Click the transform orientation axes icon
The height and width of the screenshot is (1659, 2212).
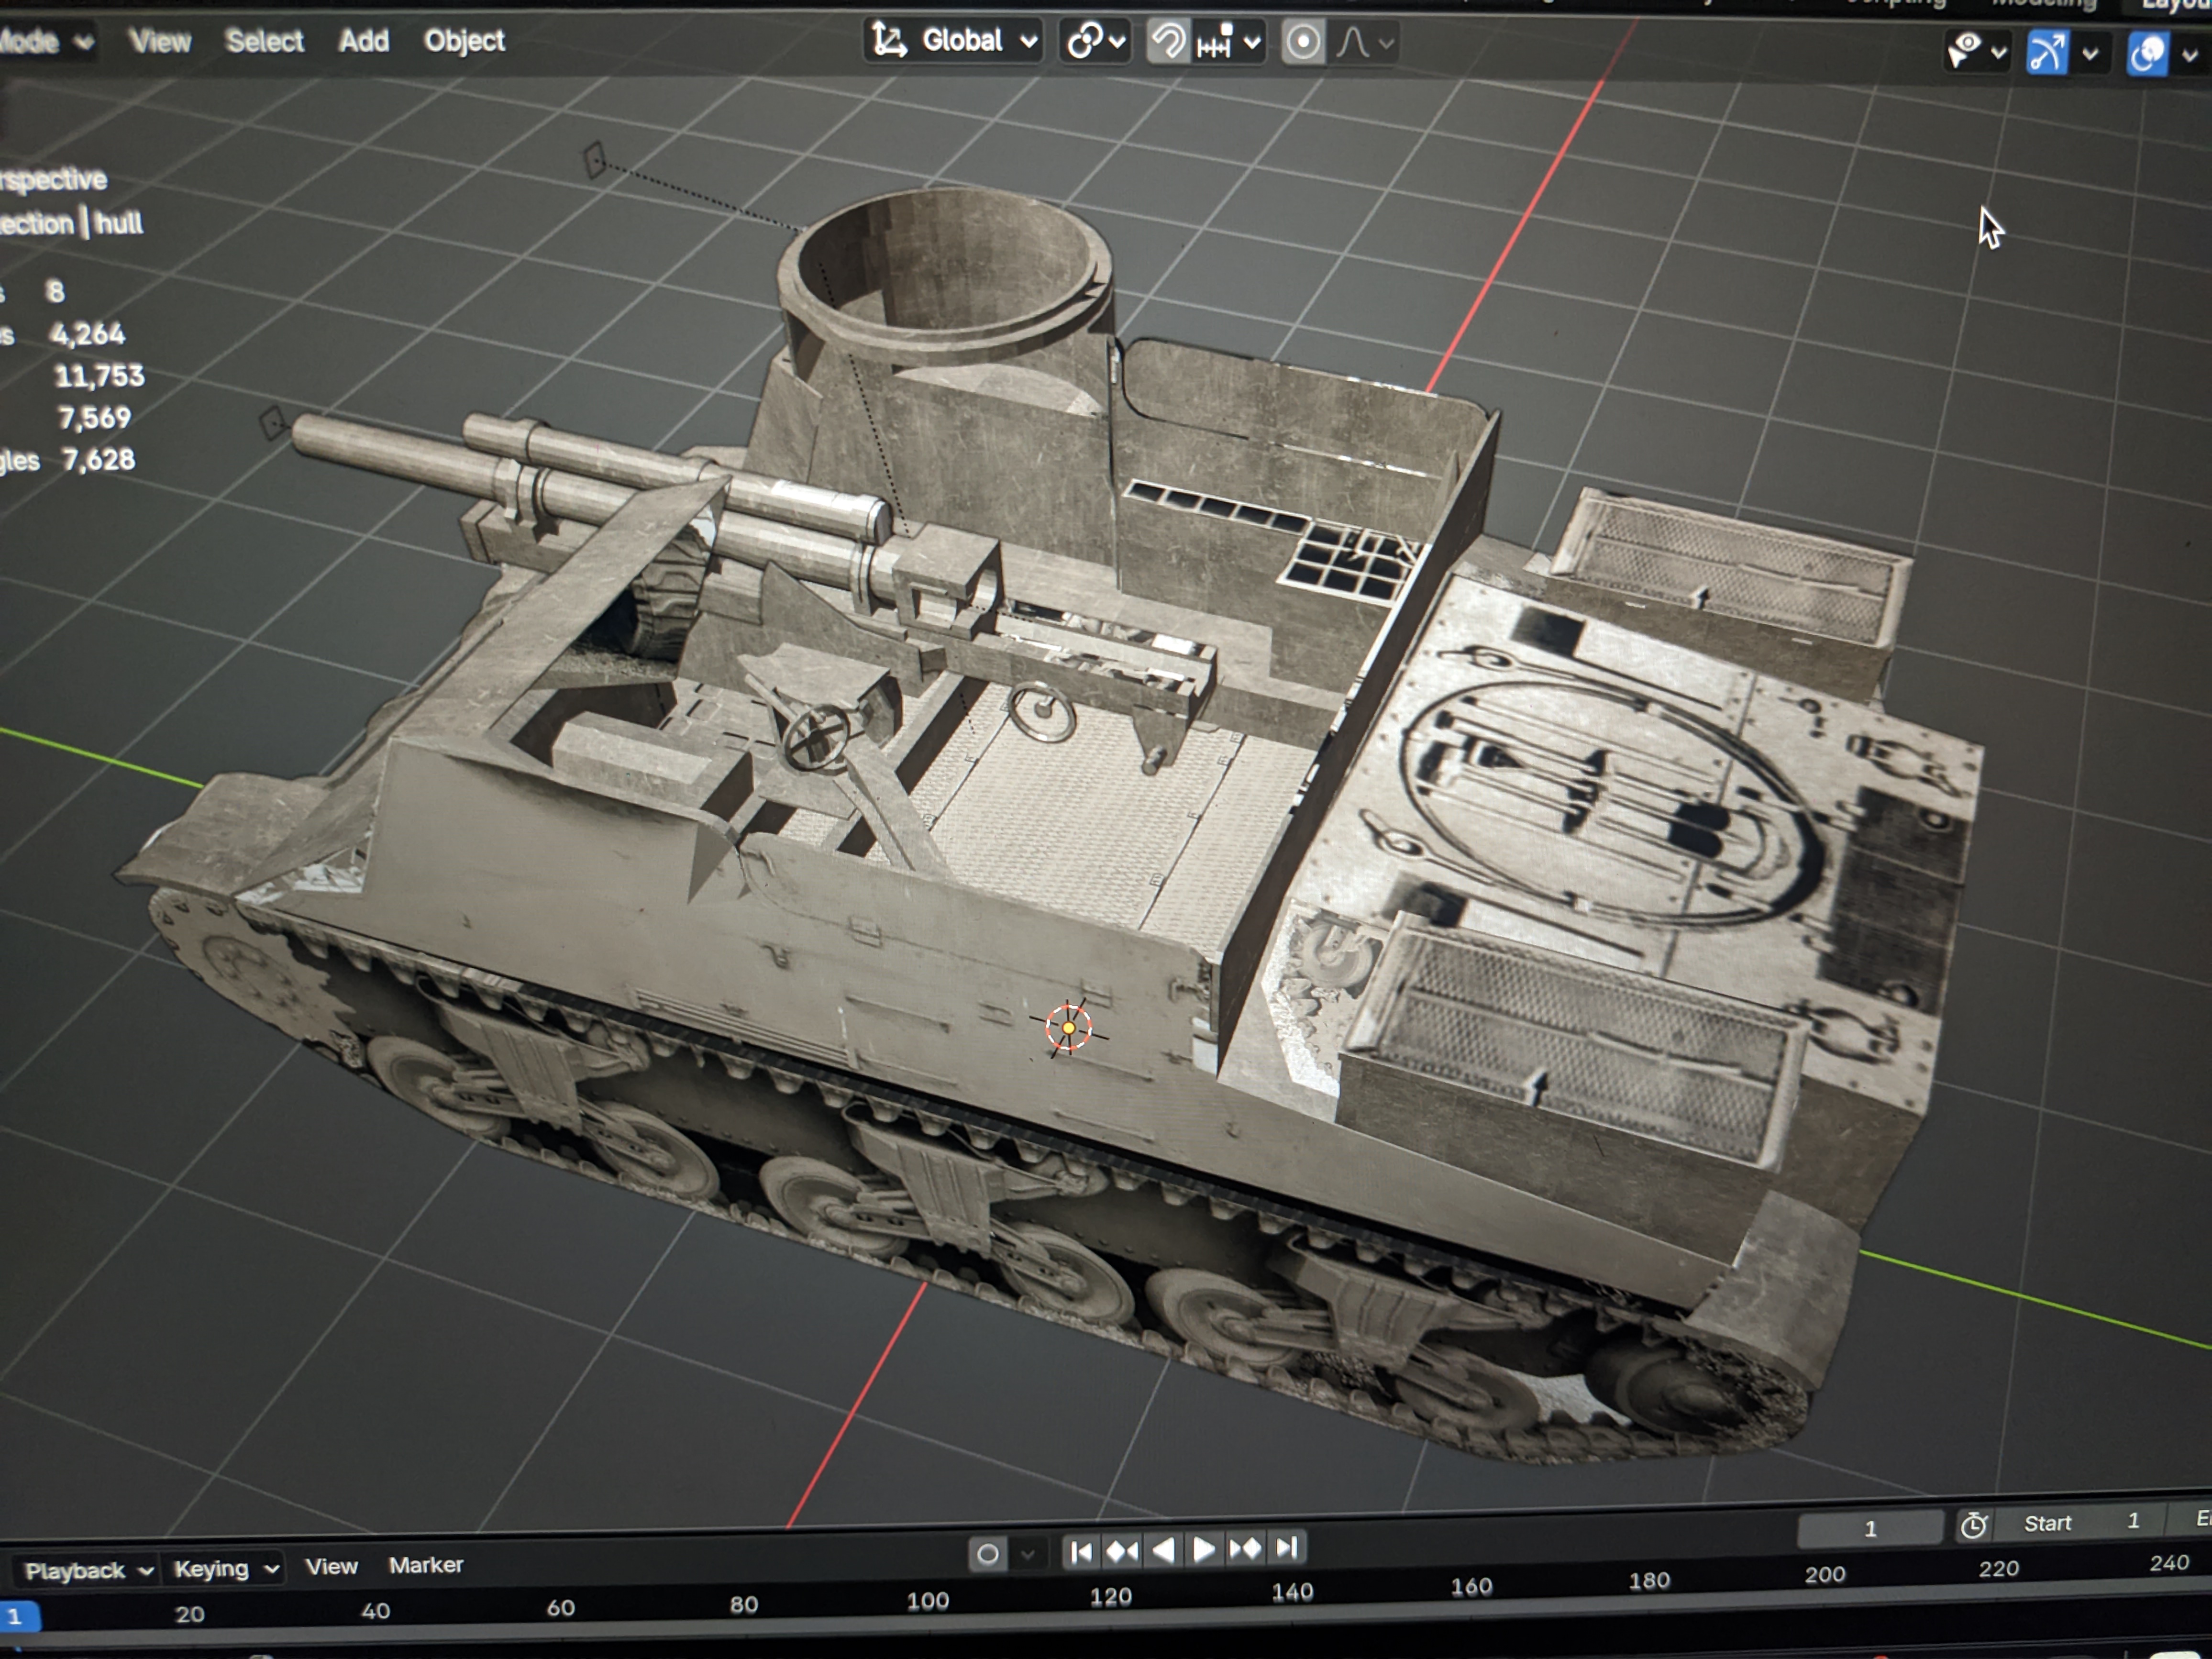[x=889, y=40]
